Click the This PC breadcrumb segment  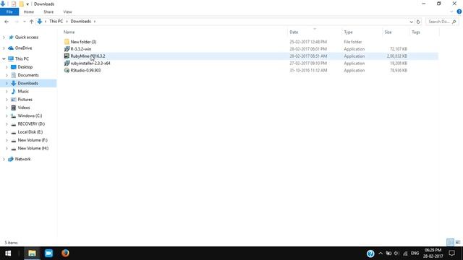[56, 21]
